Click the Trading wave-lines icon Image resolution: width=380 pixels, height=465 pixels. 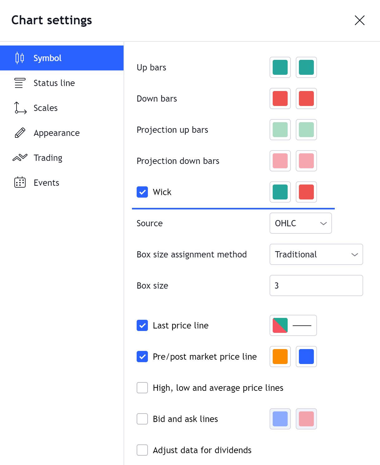click(x=20, y=158)
